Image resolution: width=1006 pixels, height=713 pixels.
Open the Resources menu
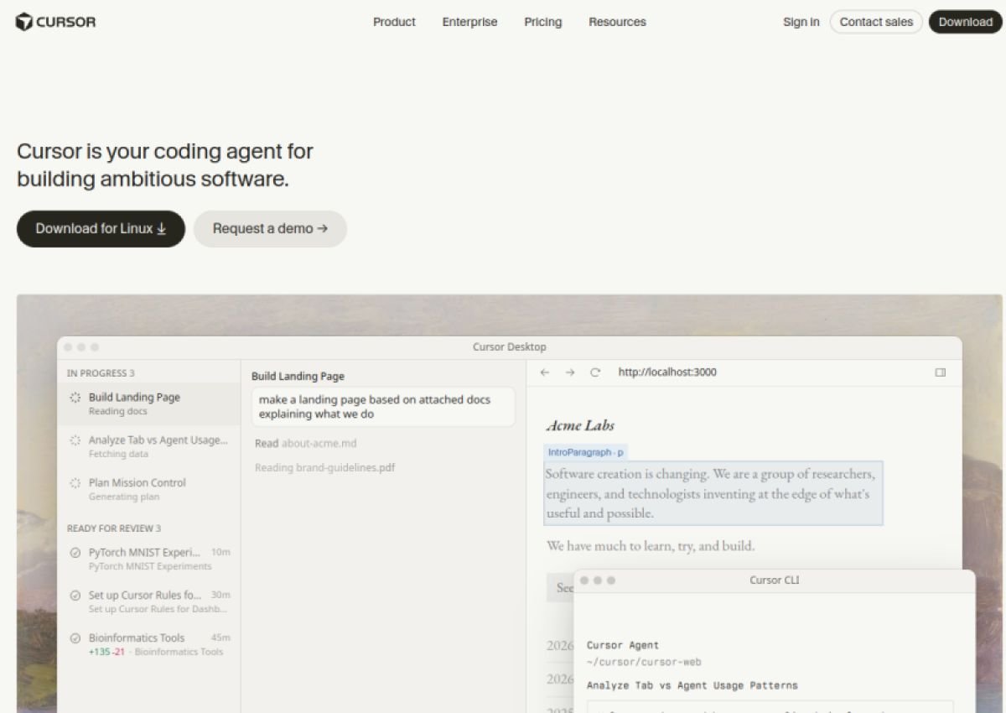click(x=617, y=22)
